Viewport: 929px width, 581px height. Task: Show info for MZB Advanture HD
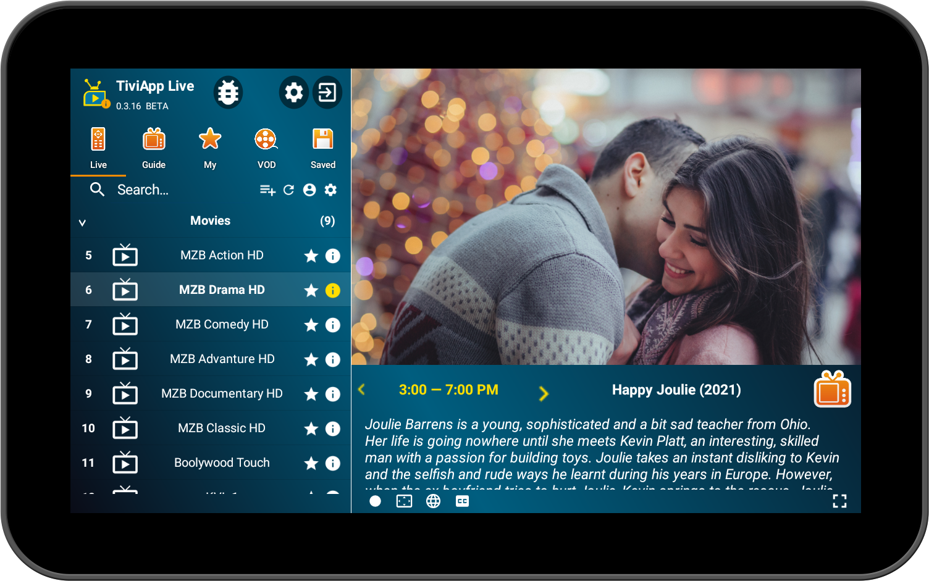tap(333, 359)
